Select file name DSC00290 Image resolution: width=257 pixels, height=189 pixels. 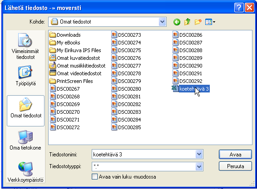pyautogui.click(x=191, y=66)
